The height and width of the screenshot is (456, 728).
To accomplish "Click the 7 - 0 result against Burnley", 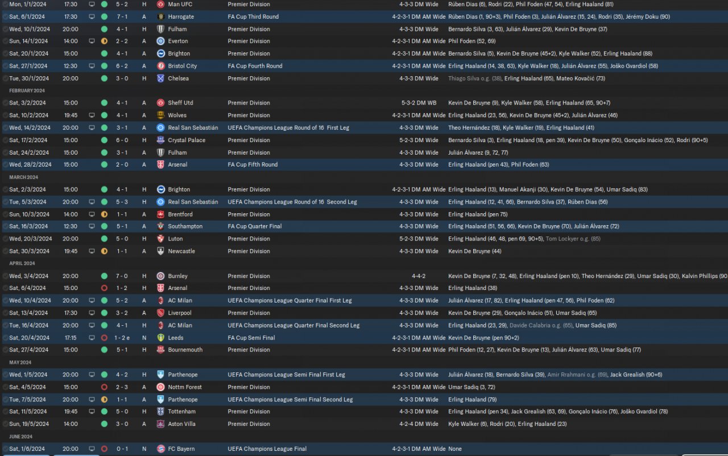I will [x=122, y=276].
